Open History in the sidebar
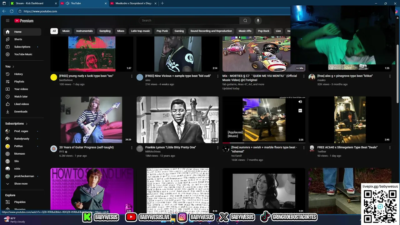This screenshot has width=400, height=225. (x=22, y=74)
